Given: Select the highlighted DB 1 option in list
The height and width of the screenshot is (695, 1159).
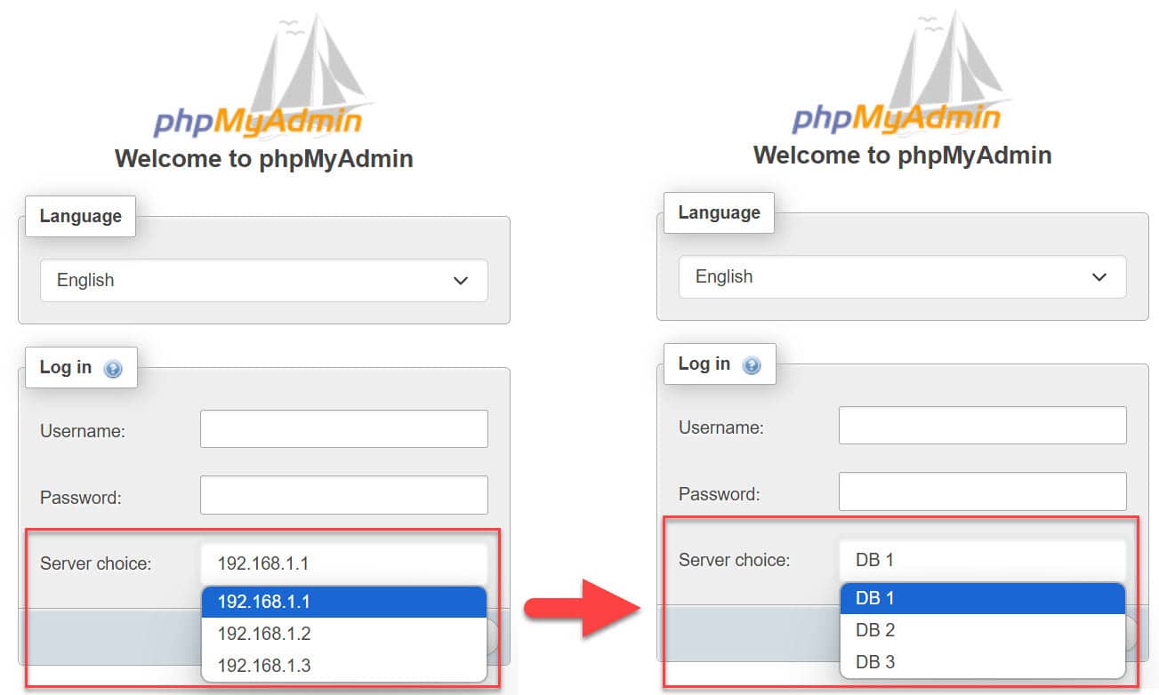Looking at the screenshot, I should point(983,598).
